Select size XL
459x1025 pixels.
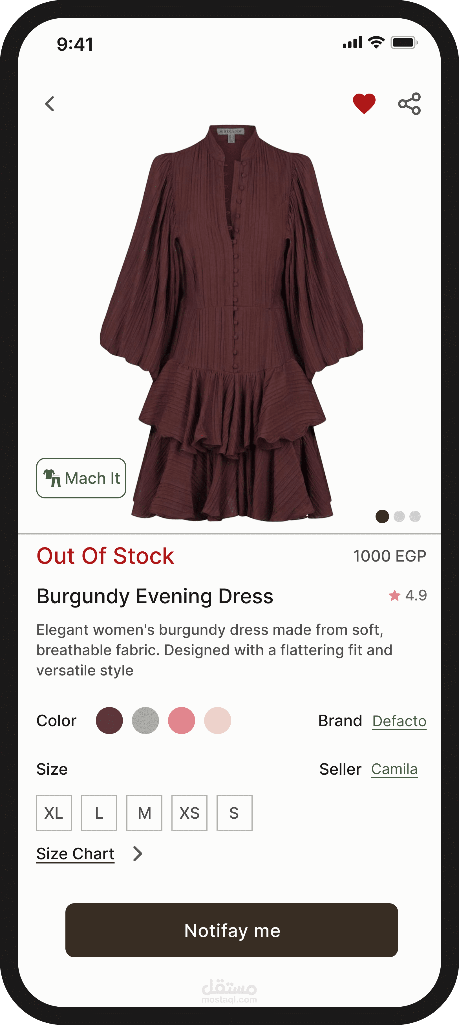pos(54,813)
